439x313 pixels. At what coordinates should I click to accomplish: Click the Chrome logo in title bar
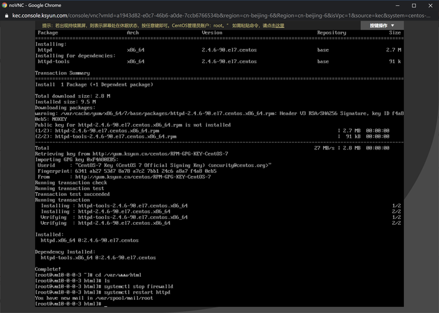coord(4,5)
